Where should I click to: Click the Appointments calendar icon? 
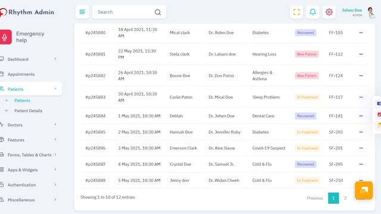pyautogui.click(x=2, y=74)
